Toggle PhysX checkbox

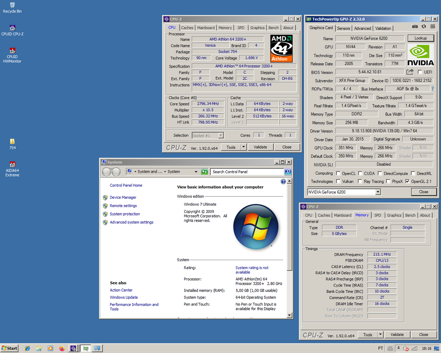click(x=388, y=181)
